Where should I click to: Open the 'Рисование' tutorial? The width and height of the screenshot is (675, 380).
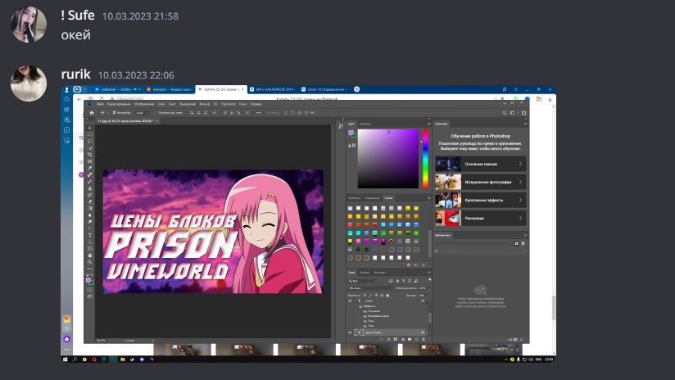480,218
